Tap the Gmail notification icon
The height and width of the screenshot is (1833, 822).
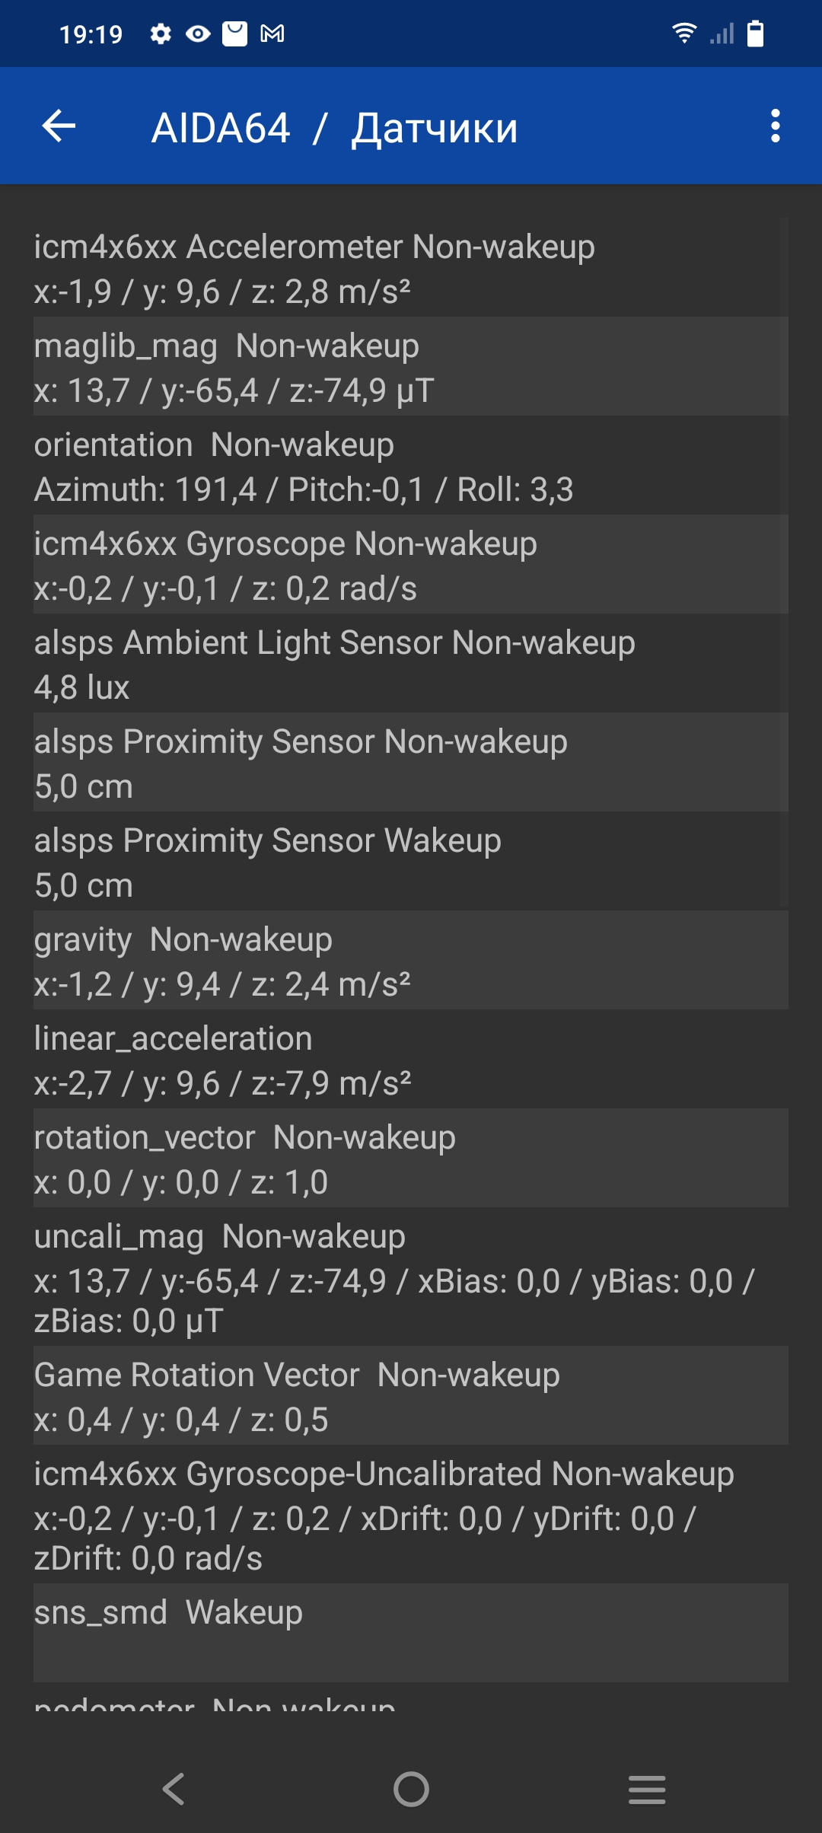click(x=272, y=33)
